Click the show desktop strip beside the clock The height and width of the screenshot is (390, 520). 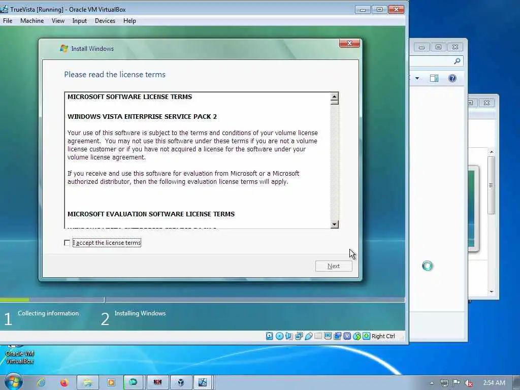coord(516,383)
